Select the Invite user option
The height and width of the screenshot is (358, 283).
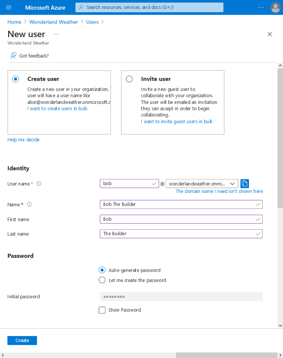click(x=129, y=79)
